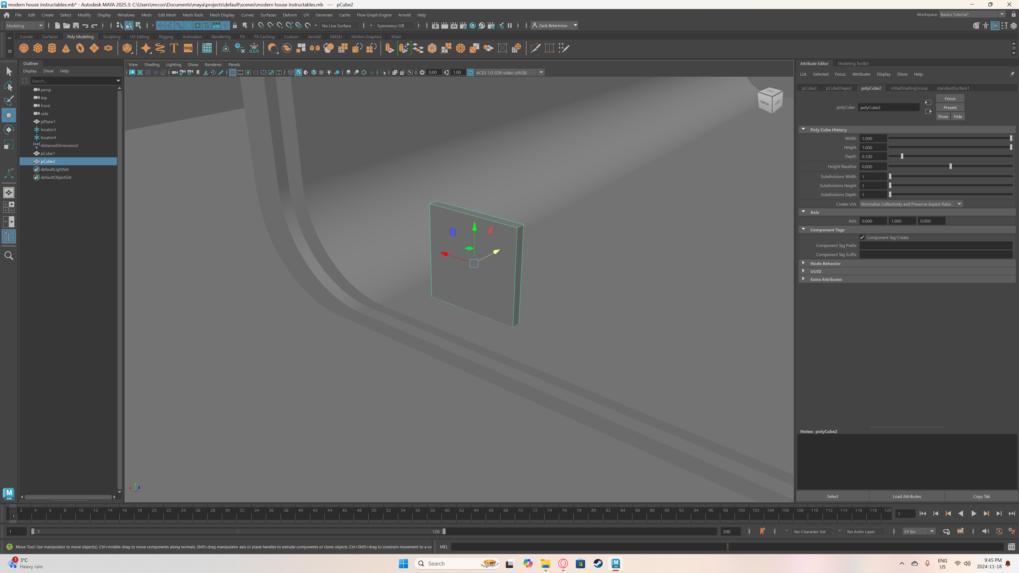Open the Mesh Tools menu
Screen dimensions: 1019x573
(x=193, y=15)
